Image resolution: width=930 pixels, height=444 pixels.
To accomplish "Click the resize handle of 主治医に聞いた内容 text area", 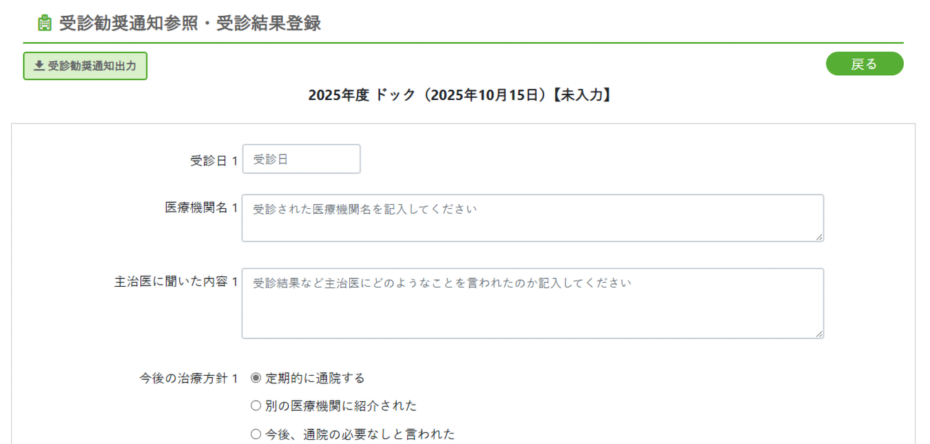I will click(819, 334).
